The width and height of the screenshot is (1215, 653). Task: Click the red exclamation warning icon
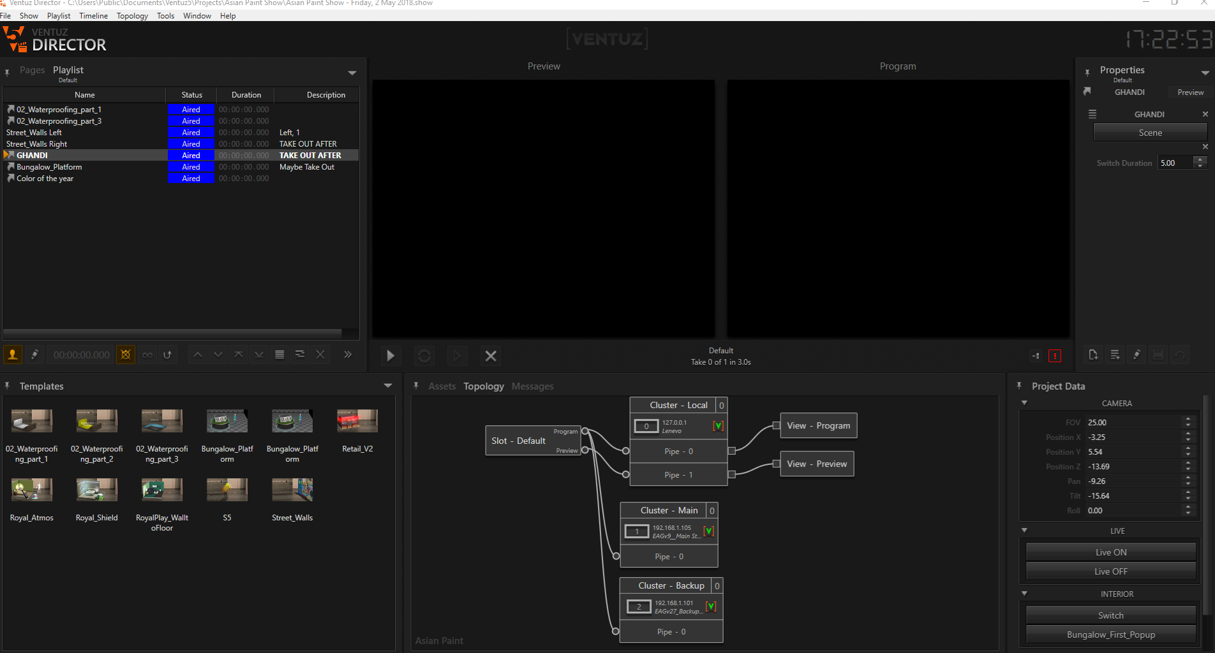click(1055, 356)
